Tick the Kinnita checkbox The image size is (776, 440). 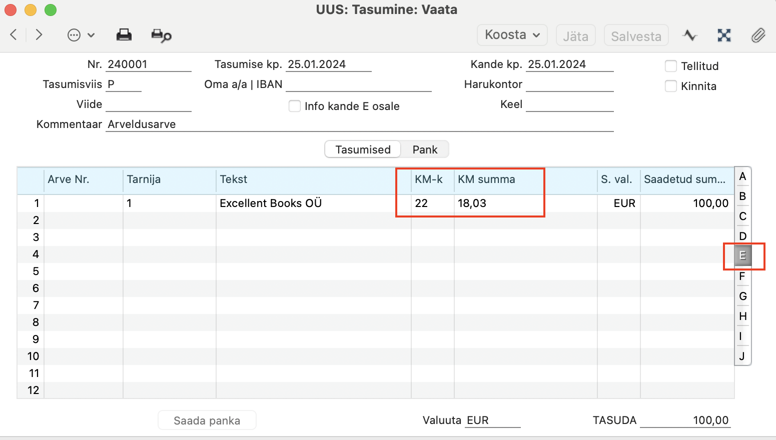pos(671,86)
